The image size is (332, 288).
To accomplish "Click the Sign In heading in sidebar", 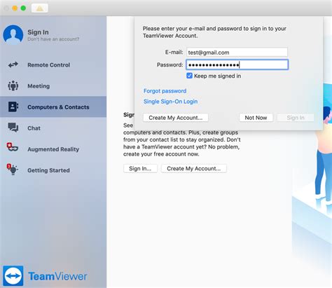I will click(x=38, y=32).
